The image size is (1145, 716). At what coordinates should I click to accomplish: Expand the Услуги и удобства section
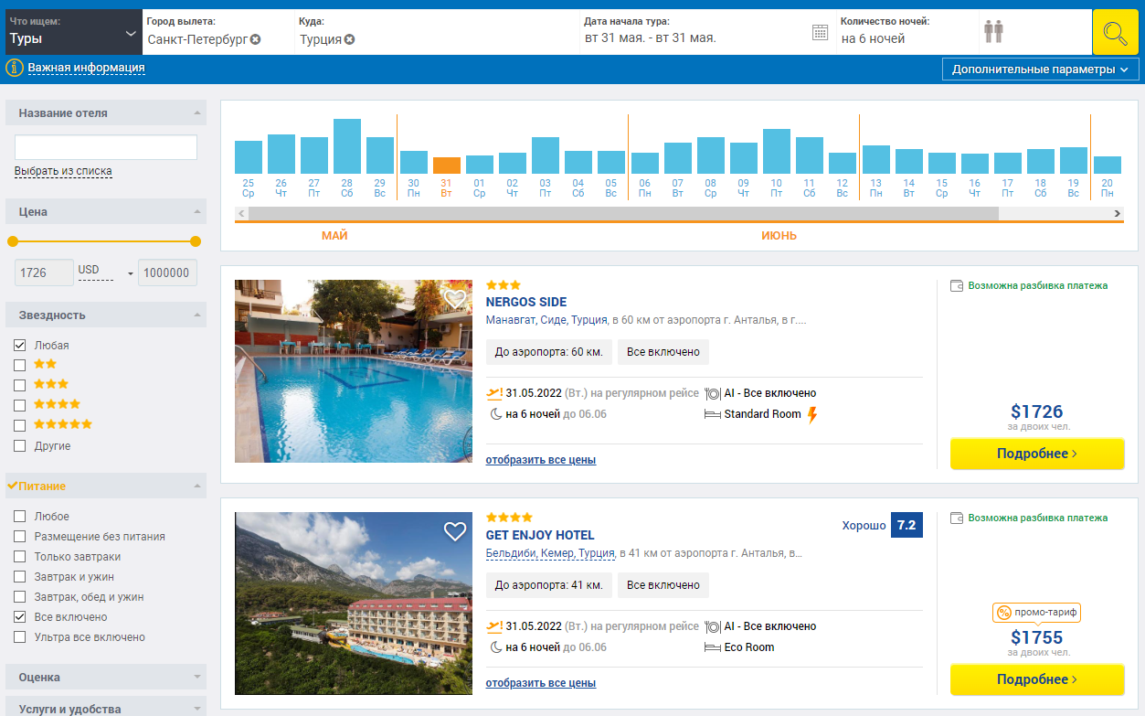tap(106, 709)
